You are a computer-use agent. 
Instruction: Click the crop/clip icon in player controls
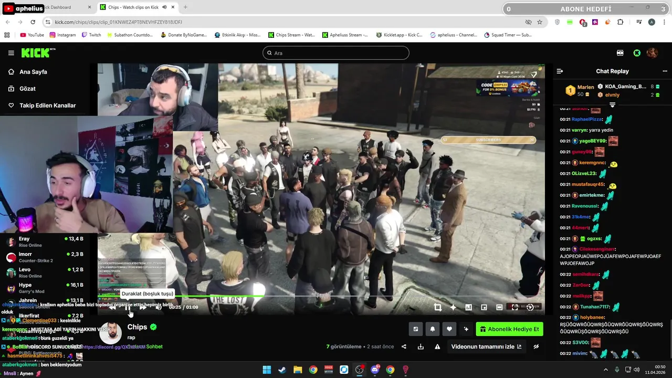point(438,307)
